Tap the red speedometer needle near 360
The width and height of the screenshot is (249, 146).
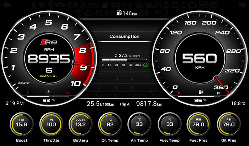(x=222, y=85)
